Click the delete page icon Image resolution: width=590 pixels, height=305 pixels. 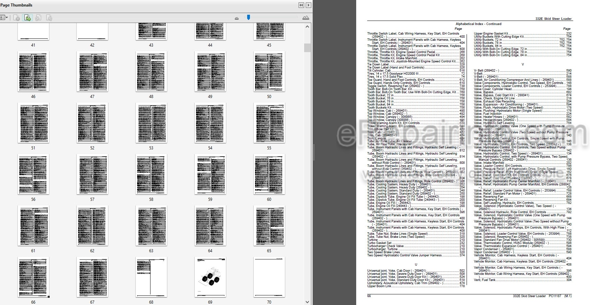pyautogui.click(x=16, y=18)
